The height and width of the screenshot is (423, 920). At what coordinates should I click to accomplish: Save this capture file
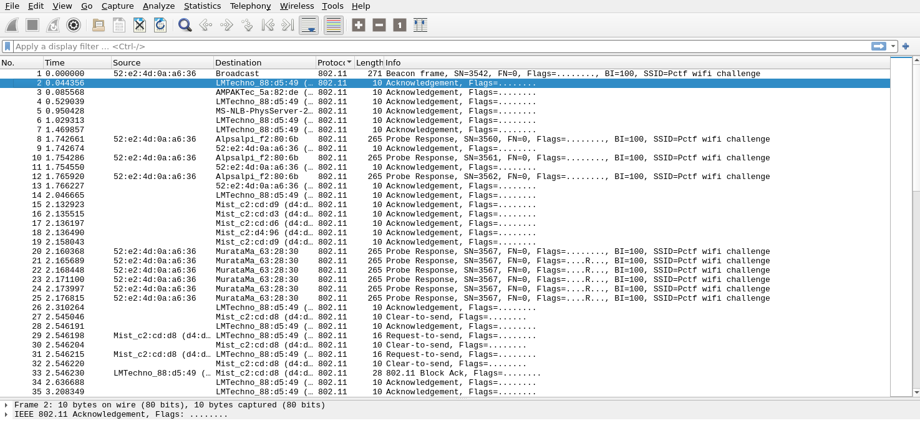(119, 25)
